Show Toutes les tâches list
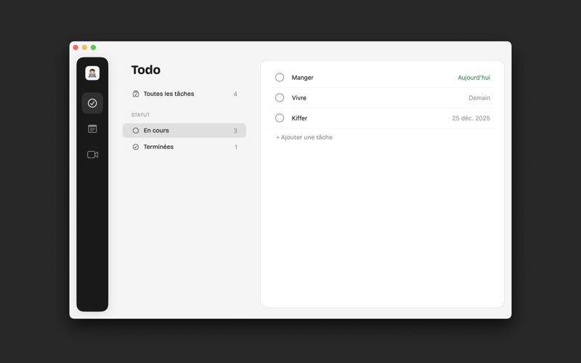Image resolution: width=581 pixels, height=363 pixels. 184,94
